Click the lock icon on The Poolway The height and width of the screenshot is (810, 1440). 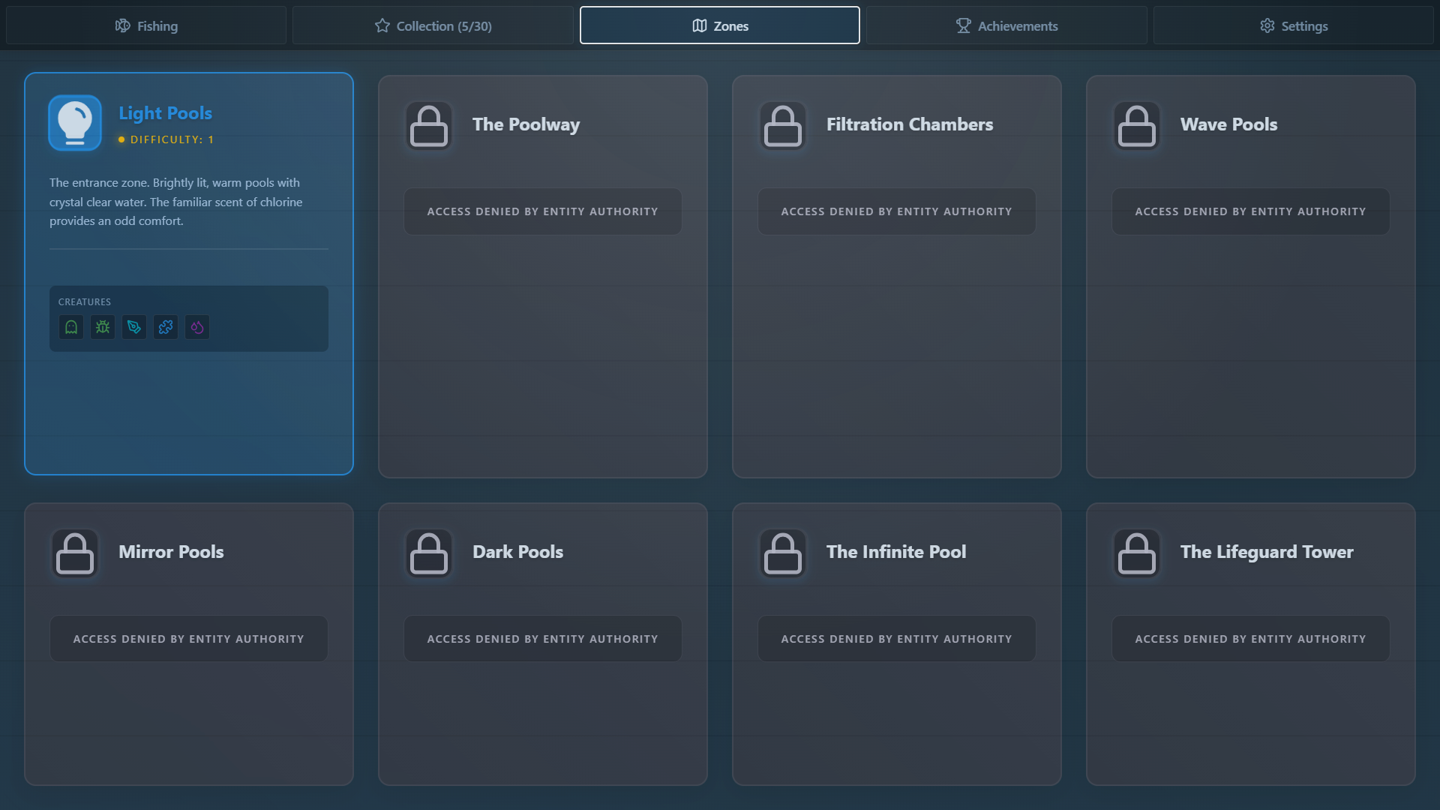pyautogui.click(x=429, y=126)
